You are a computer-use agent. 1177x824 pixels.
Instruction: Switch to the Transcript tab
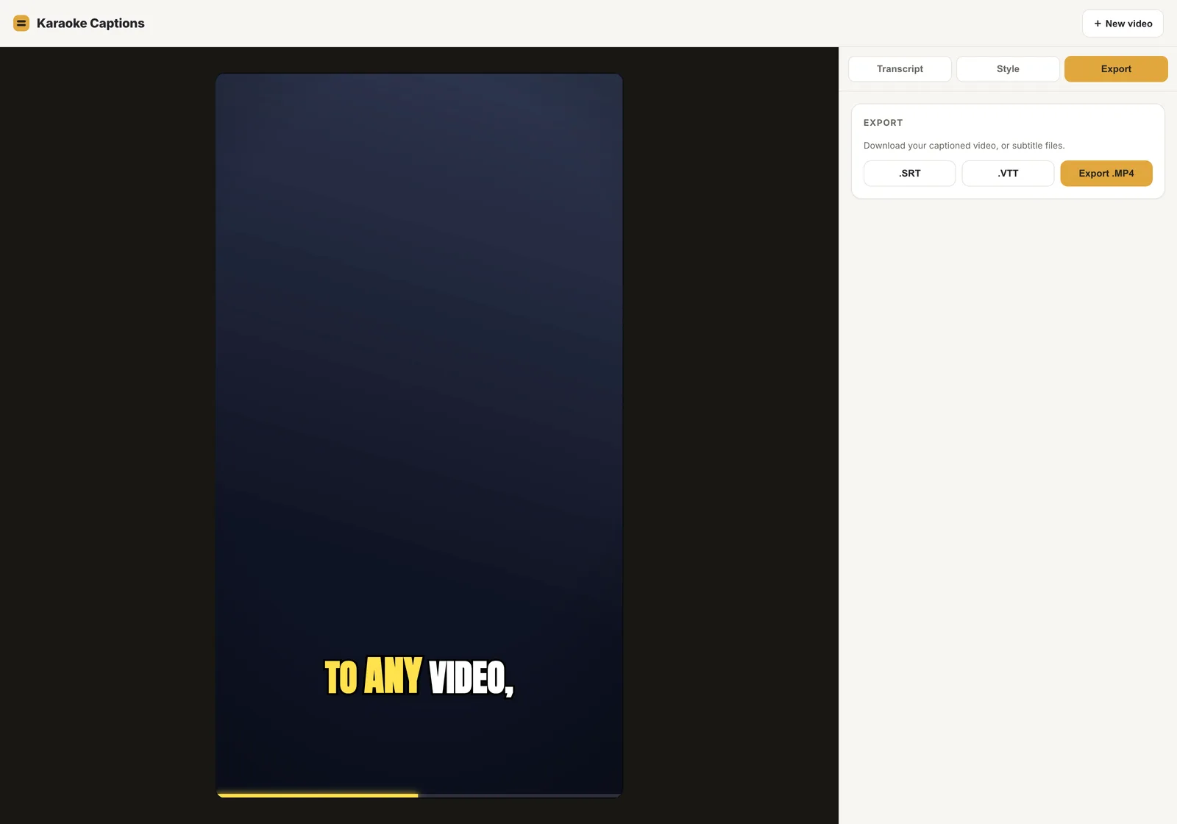(x=900, y=69)
